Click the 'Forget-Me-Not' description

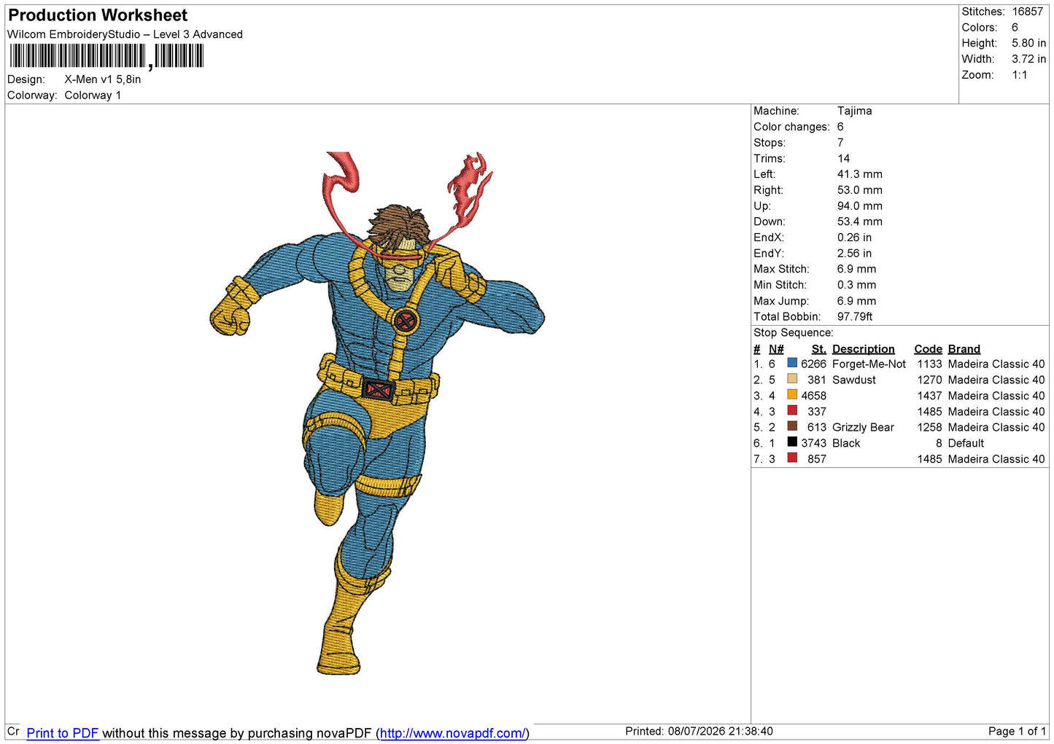point(869,364)
